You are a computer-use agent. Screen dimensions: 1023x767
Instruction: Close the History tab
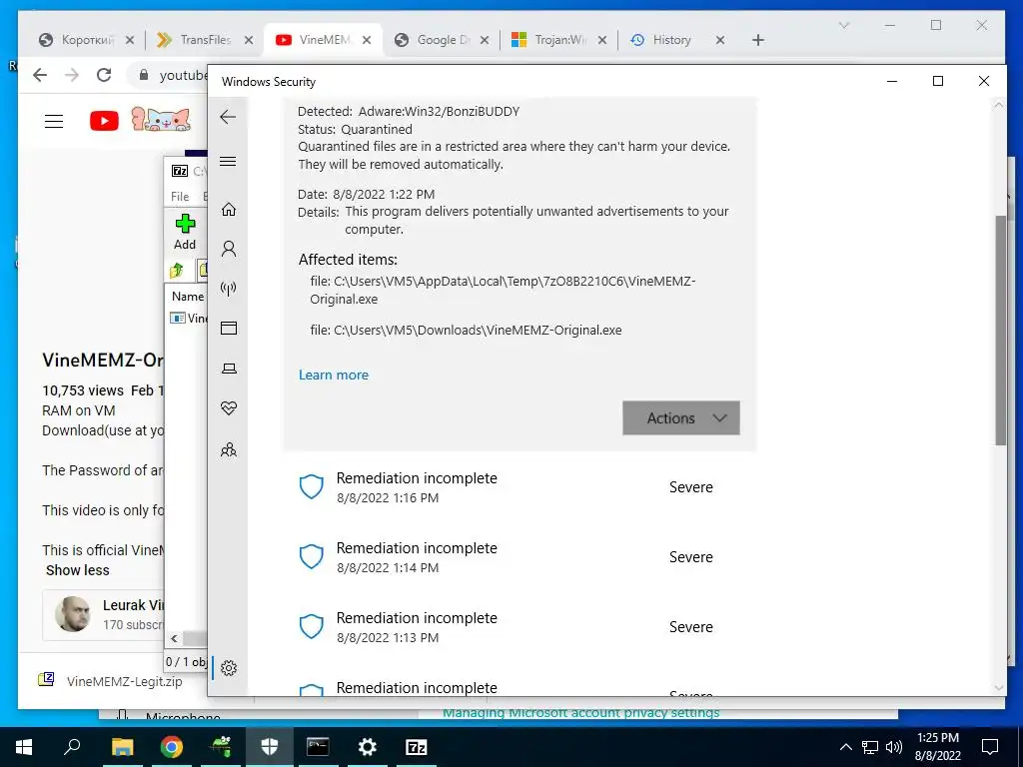click(719, 40)
